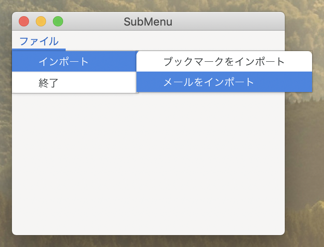Click the empty gray window content area

[148, 163]
